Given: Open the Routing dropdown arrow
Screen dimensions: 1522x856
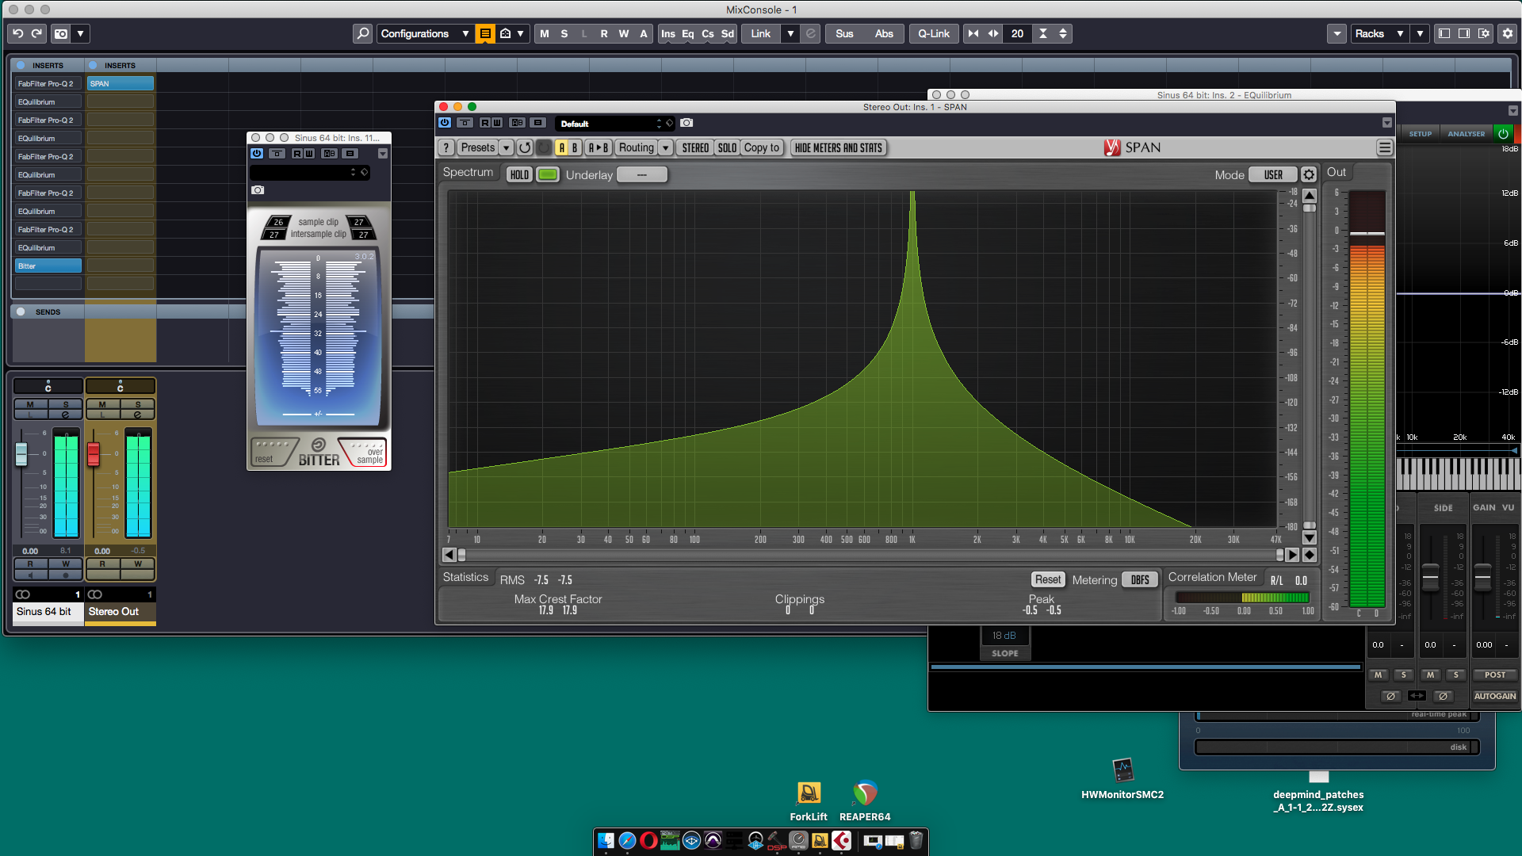Looking at the screenshot, I should (x=666, y=147).
